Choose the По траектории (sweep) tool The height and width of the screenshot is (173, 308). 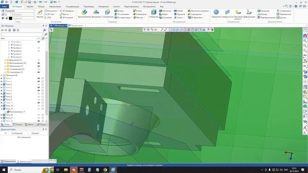tap(122, 17)
